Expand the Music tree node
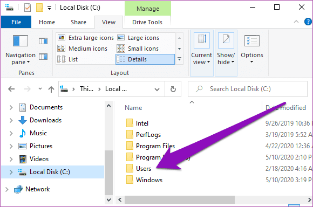 coord(11,133)
